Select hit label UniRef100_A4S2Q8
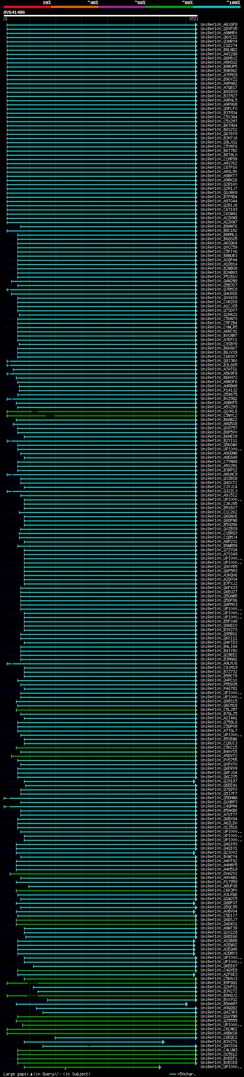Viewport: 244px width, 1077px height. pos(219,54)
